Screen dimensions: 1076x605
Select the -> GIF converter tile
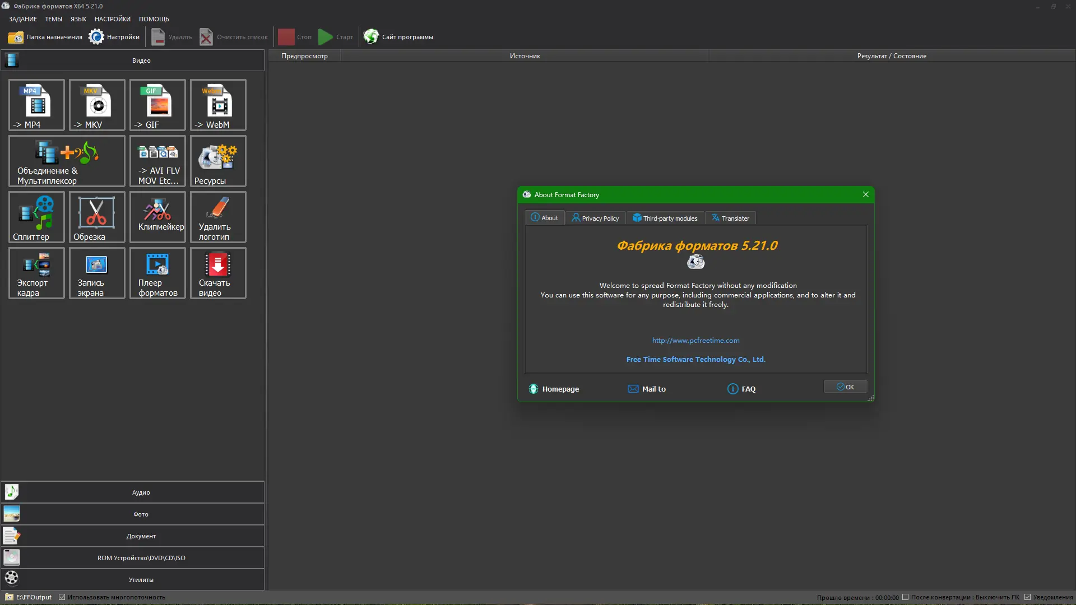click(x=157, y=105)
